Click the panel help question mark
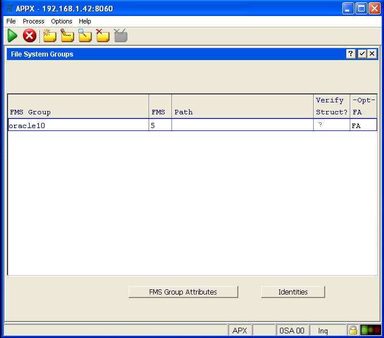Screen dimensions: 384x338 click(351, 54)
